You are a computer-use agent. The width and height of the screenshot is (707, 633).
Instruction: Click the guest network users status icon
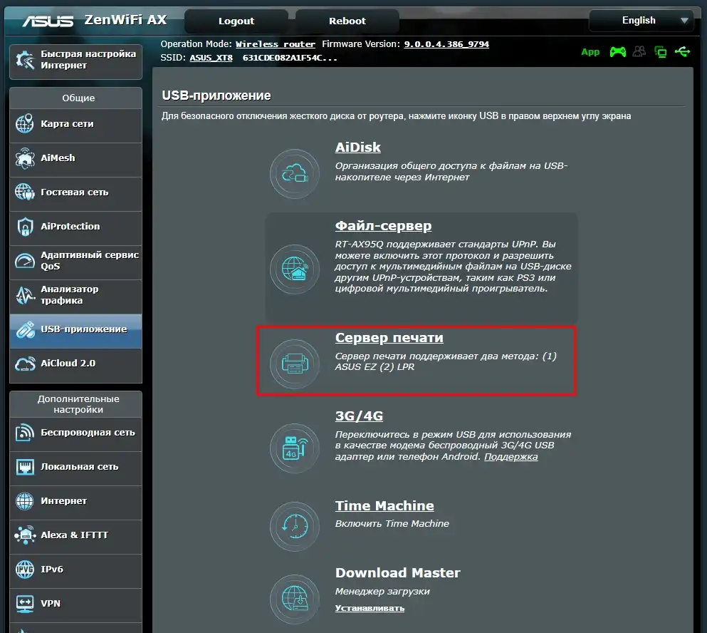pos(639,52)
